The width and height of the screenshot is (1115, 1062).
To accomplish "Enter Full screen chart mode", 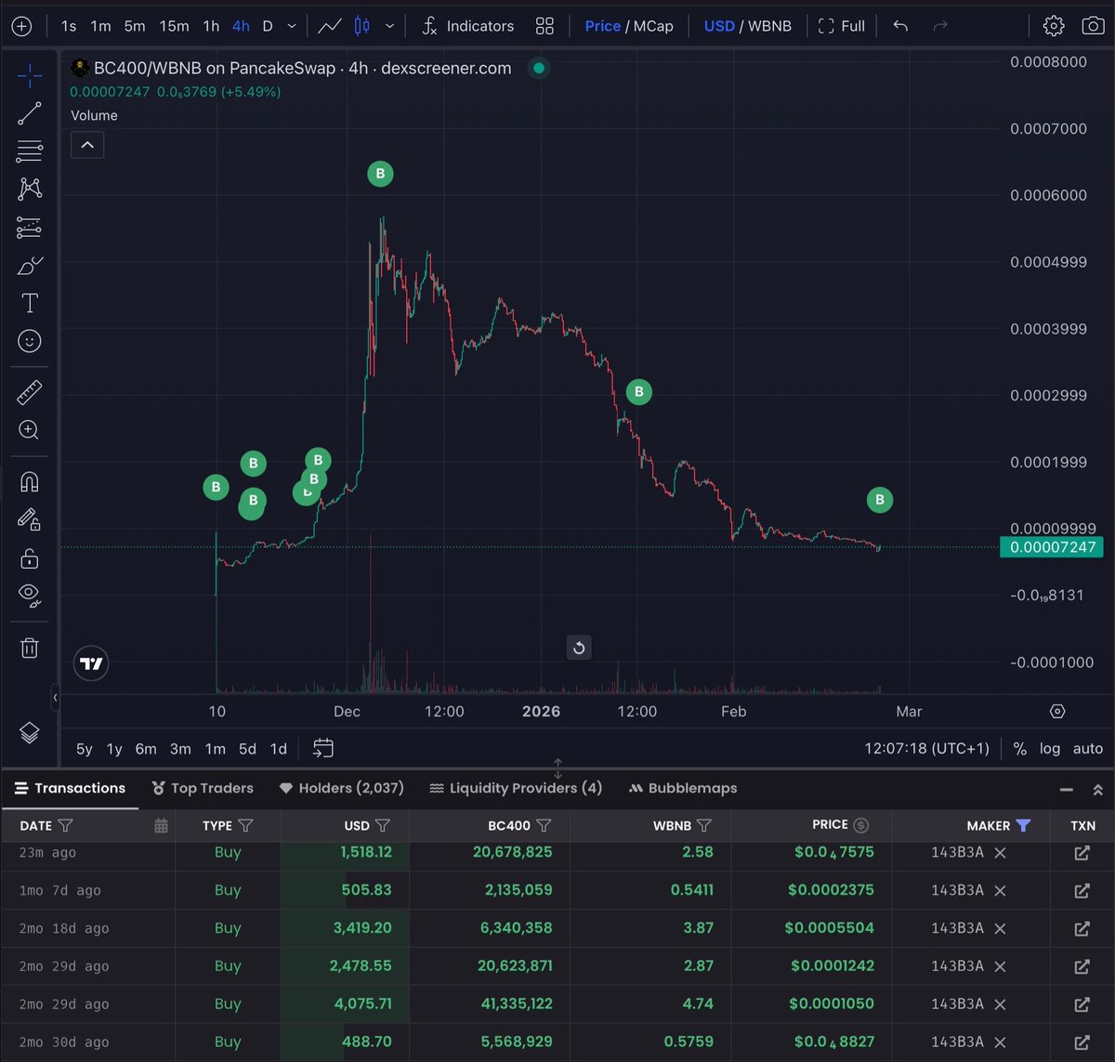I will (842, 26).
